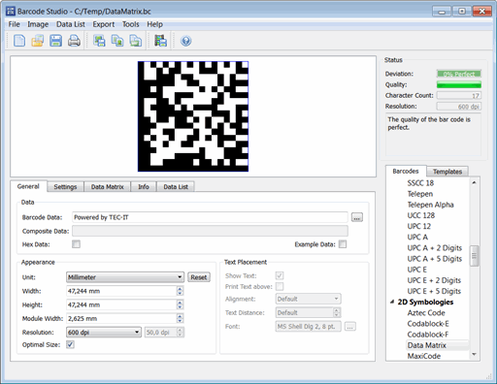The image size is (497, 384).
Task: Click the ellipsis button beside Font
Action: (x=350, y=327)
